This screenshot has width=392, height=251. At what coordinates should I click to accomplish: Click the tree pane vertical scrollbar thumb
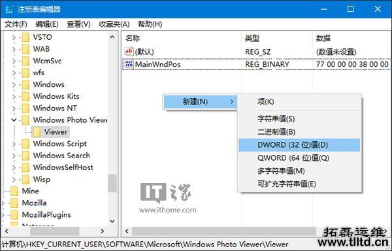tap(112, 183)
